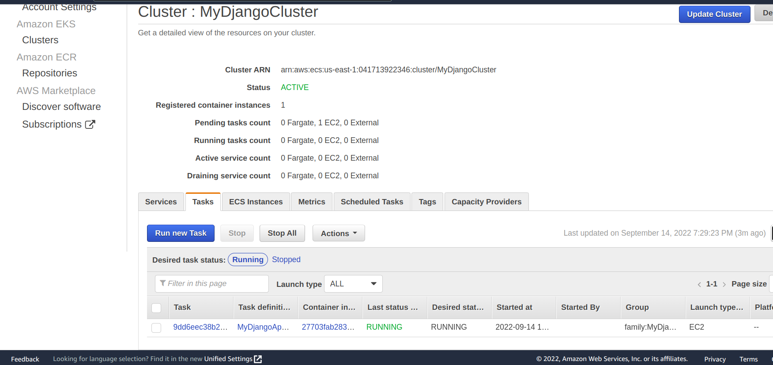Go to next page with right chevron
The height and width of the screenshot is (365, 773).
(x=724, y=284)
